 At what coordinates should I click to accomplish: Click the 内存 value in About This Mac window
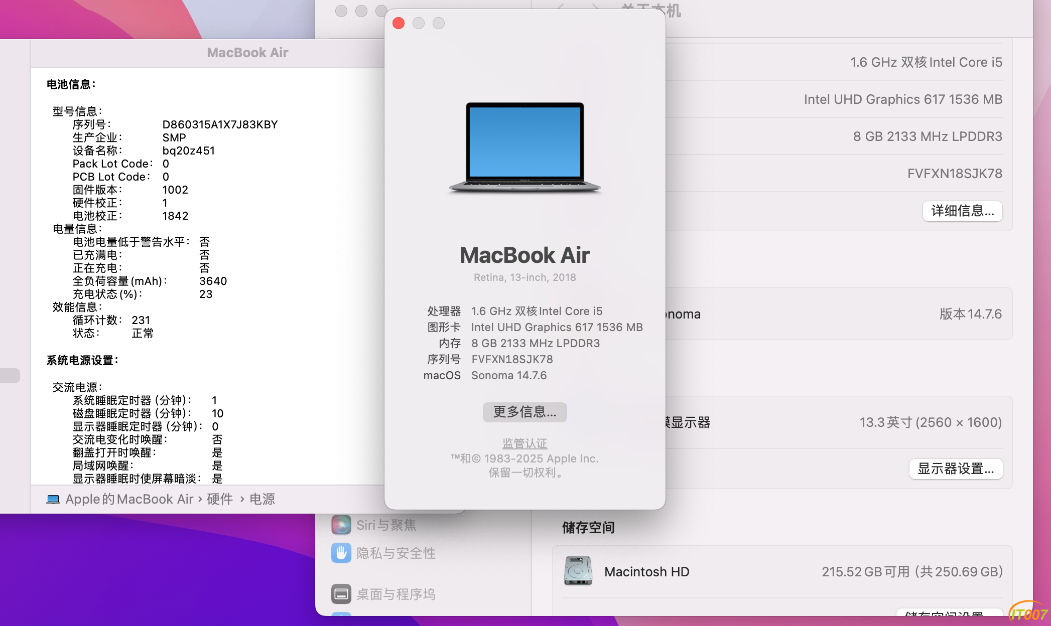coord(536,343)
